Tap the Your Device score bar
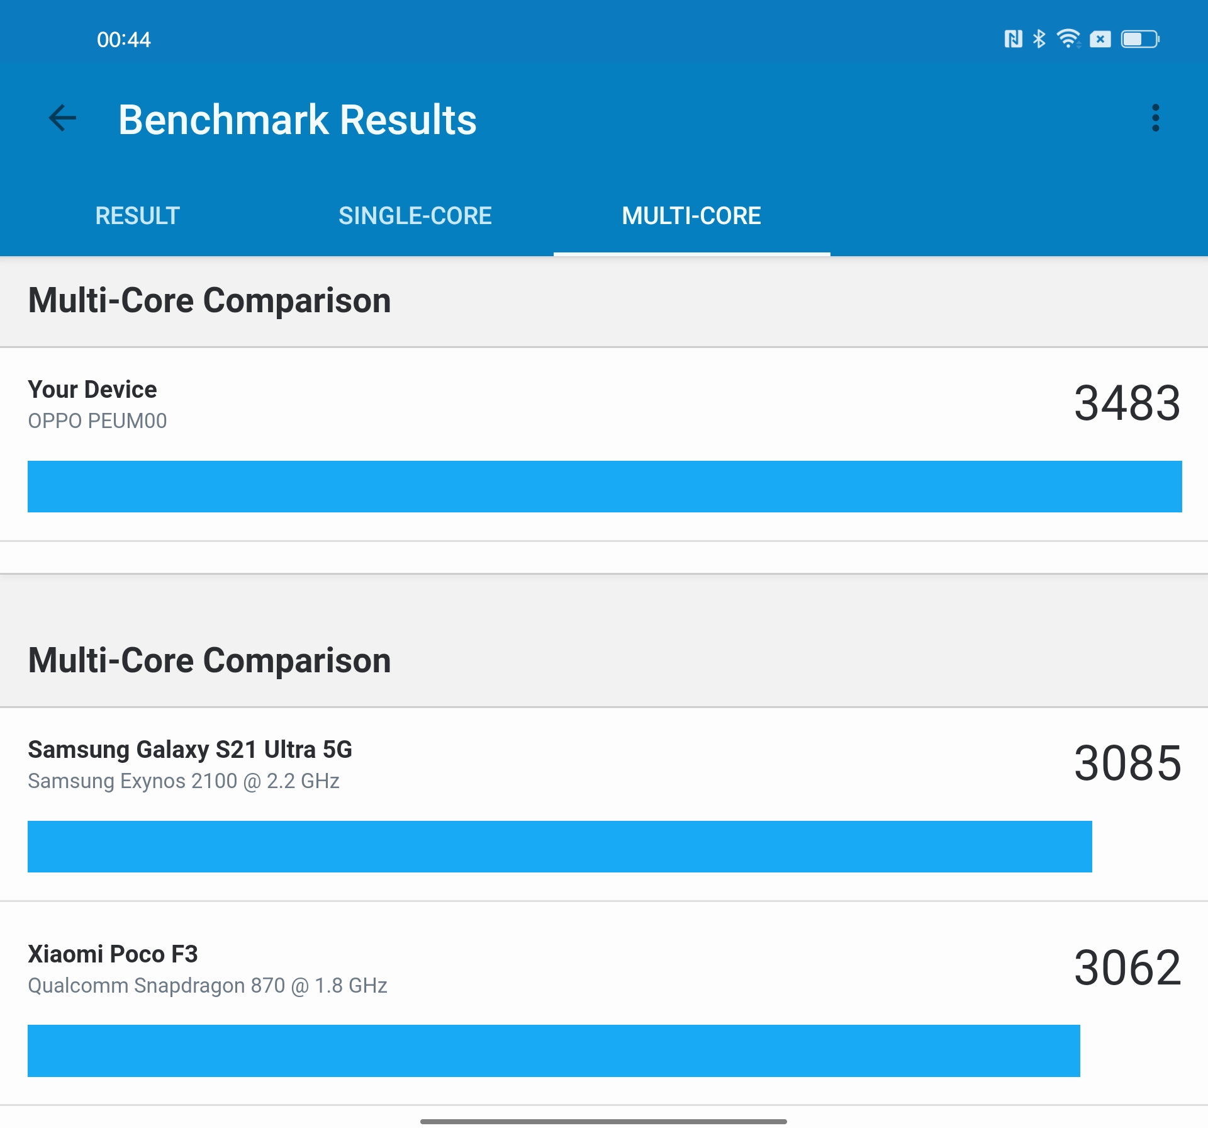 [x=604, y=487]
